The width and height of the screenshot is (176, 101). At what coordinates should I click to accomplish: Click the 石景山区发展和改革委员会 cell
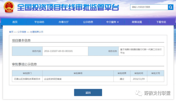tap(27, 79)
